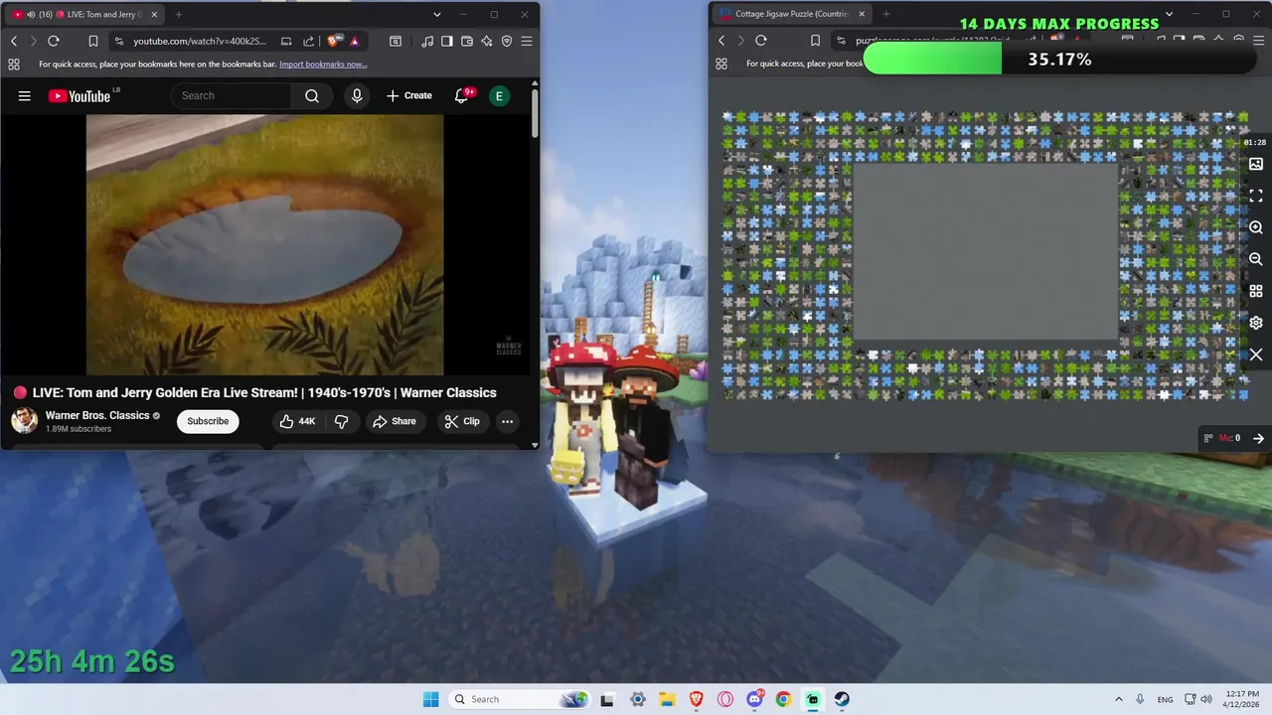Viewport: 1272px width, 715px height.
Task: Zoom out on the jigsaw puzzle
Action: coord(1256,259)
